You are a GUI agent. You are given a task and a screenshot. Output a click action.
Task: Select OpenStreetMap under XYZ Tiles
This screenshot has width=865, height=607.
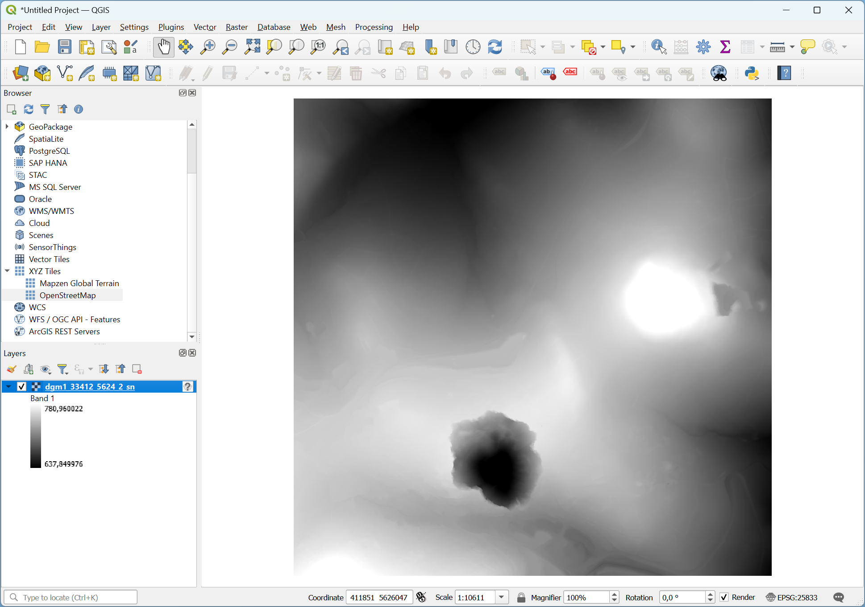(x=67, y=295)
